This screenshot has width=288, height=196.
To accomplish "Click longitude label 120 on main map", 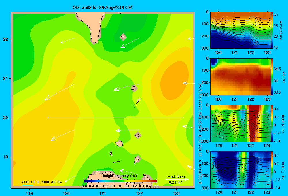I will [x=66, y=193].
